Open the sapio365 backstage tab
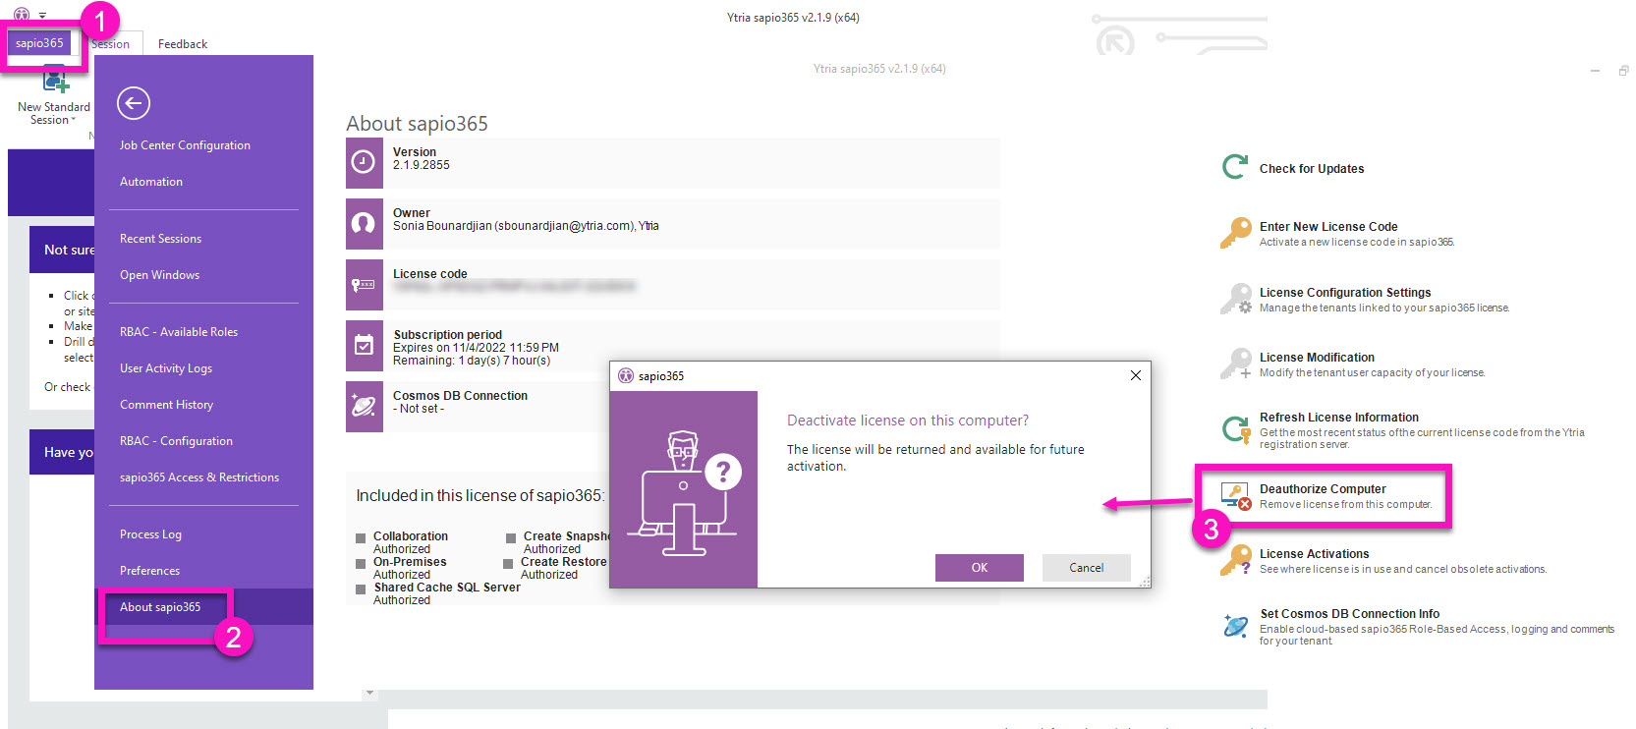 tap(39, 42)
